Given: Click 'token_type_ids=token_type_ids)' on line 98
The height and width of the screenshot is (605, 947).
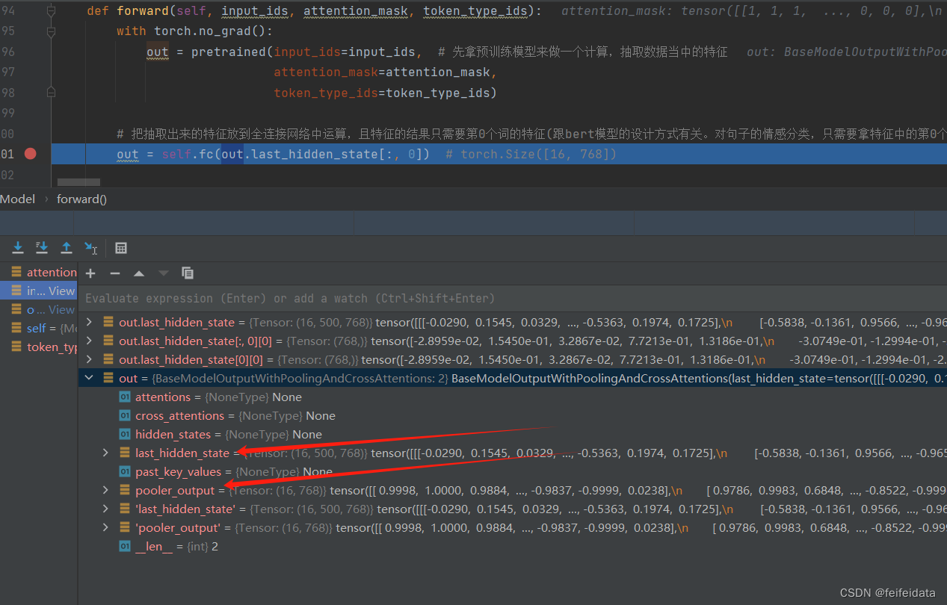Looking at the screenshot, I should click(386, 93).
